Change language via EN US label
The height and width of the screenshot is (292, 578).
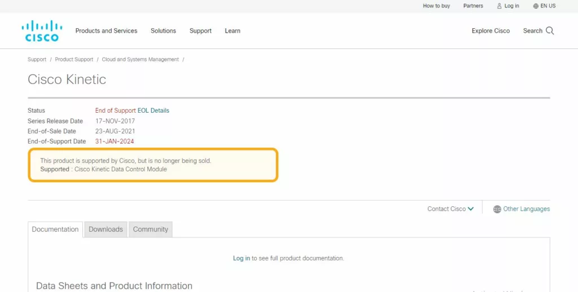click(548, 6)
